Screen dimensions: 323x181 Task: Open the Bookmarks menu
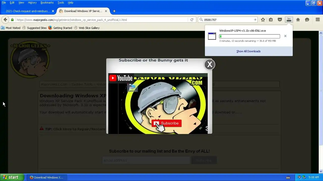click(x=47, y=3)
